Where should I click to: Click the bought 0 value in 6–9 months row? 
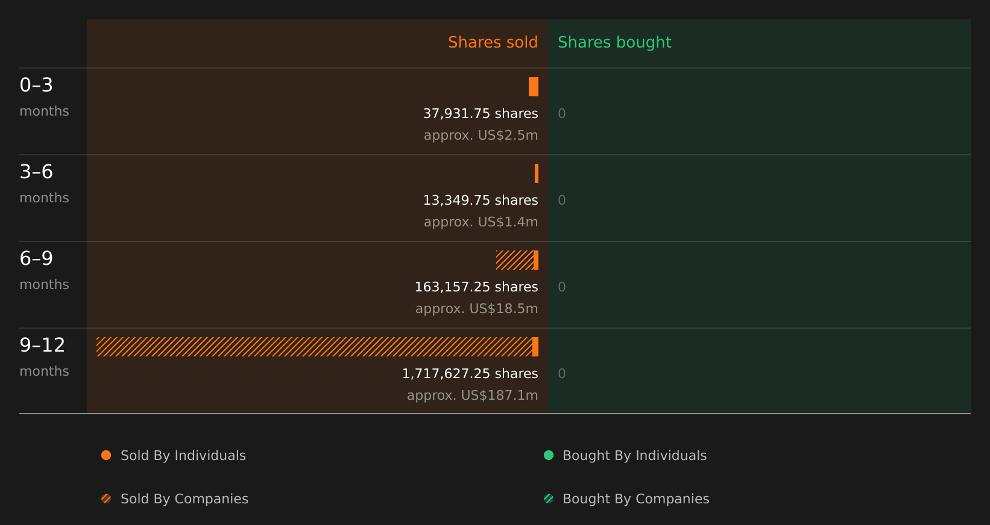pos(562,287)
